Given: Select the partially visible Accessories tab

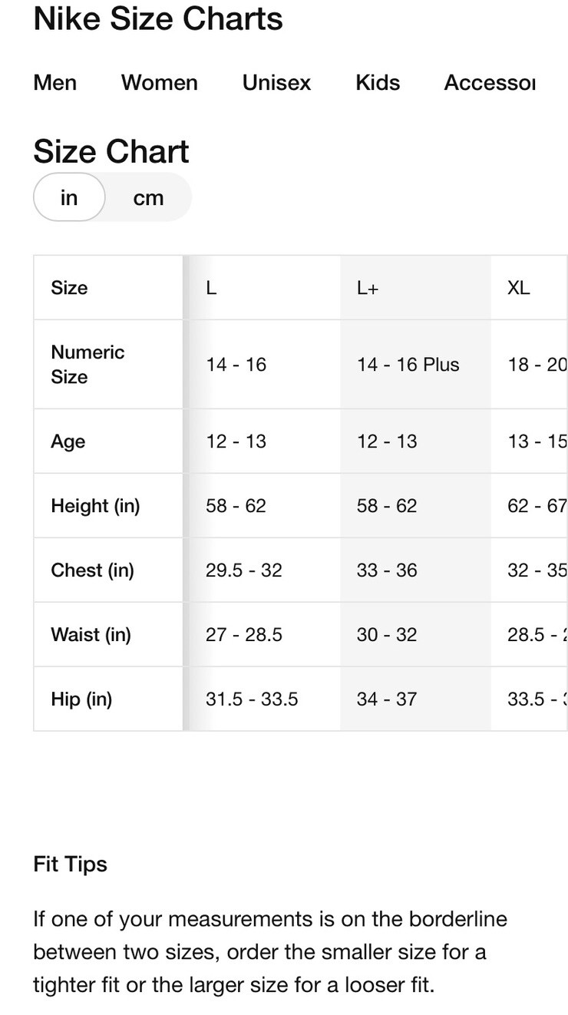Looking at the screenshot, I should (489, 83).
